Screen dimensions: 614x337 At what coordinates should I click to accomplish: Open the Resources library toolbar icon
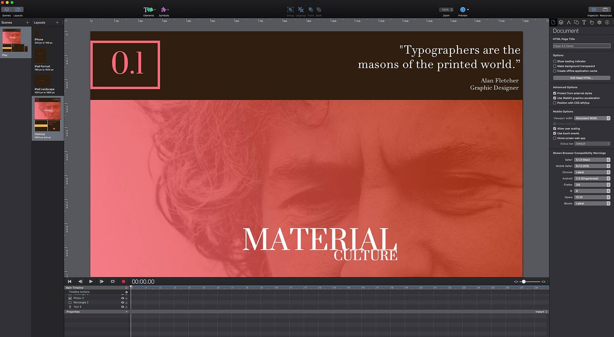[605, 9]
